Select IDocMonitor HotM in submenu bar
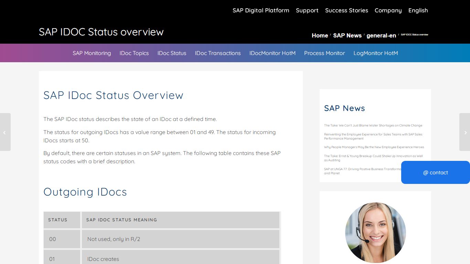Image resolution: width=470 pixels, height=264 pixels. click(x=273, y=53)
